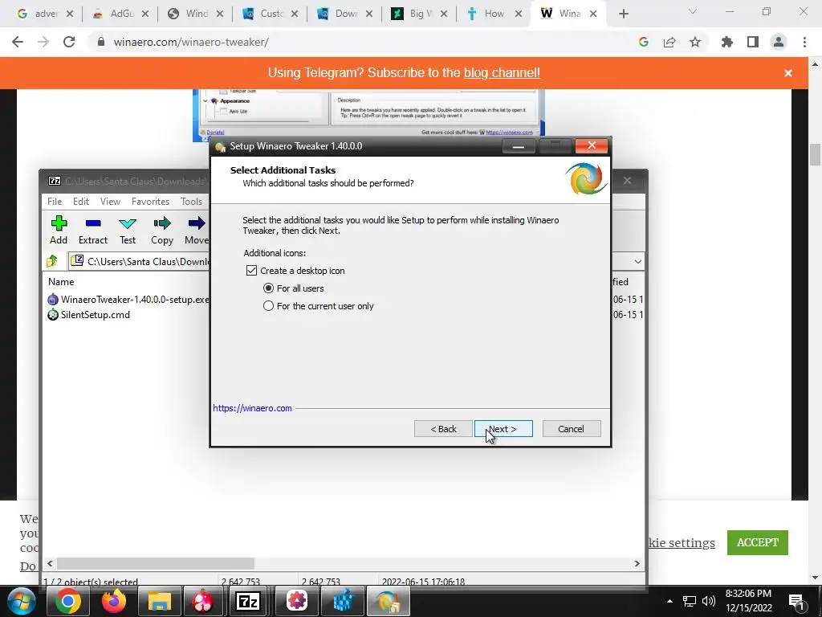Toggle Chrome side panel icon

pos(753,42)
